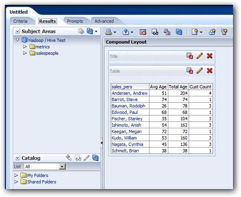241x197 pixels.
Task: Click the Add Subject Area icon
Action: coord(81,31)
